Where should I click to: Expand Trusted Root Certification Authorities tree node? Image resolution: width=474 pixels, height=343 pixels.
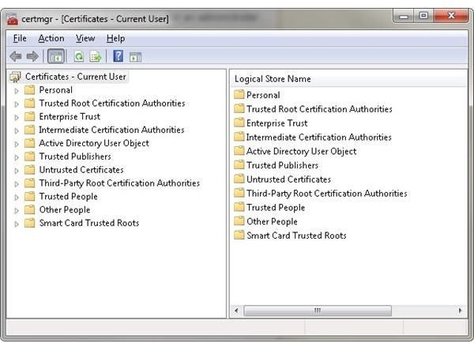point(17,104)
